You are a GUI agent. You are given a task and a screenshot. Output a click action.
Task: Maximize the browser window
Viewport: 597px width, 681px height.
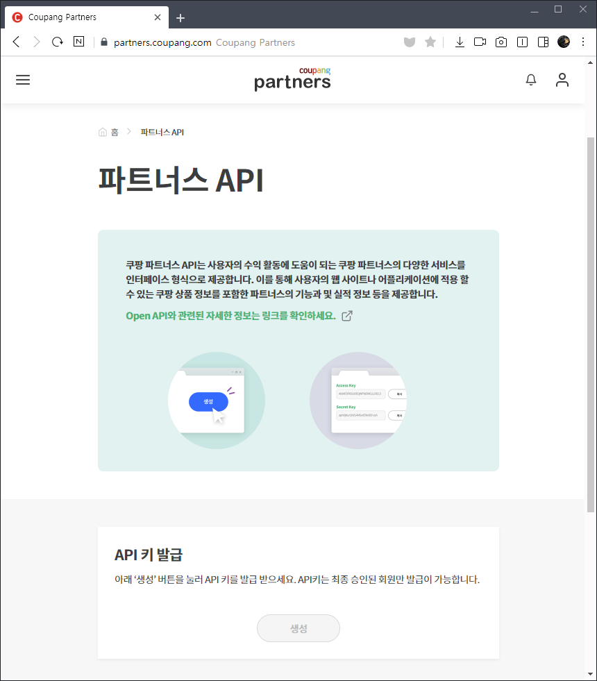(558, 10)
